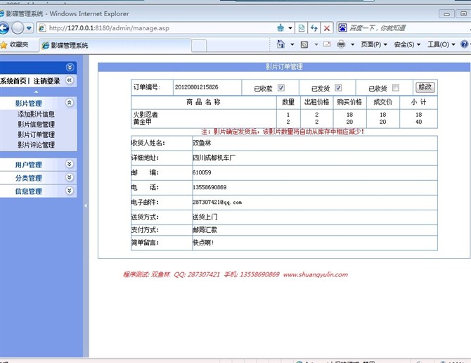The width and height of the screenshot is (471, 363).
Task: Open the 页面(P) menu
Action: pos(374,45)
